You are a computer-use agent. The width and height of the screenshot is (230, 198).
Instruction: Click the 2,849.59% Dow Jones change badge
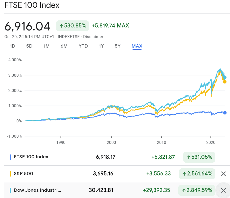click(x=197, y=190)
